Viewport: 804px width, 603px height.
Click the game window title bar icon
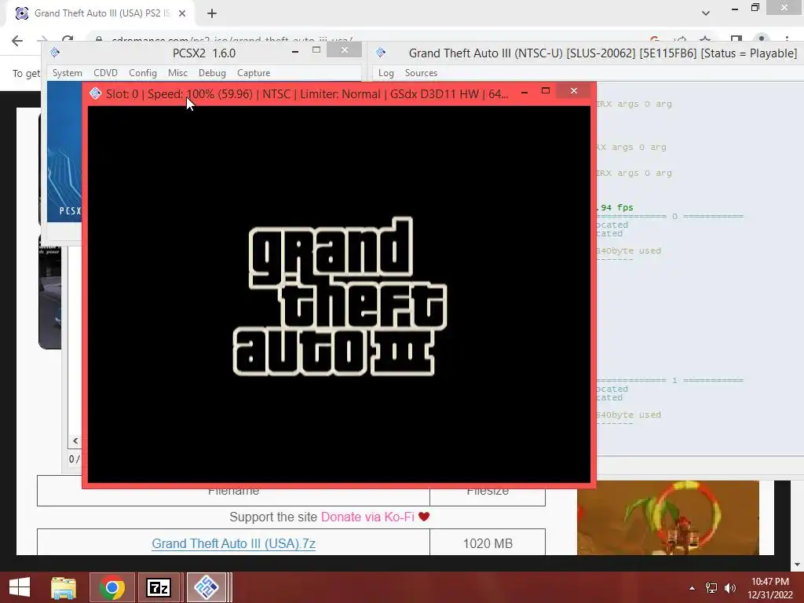pos(95,93)
